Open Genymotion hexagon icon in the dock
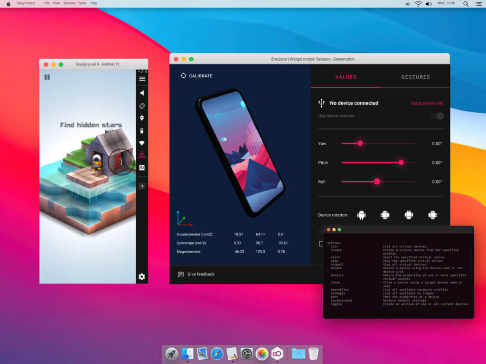The height and width of the screenshot is (364, 486). click(x=277, y=354)
